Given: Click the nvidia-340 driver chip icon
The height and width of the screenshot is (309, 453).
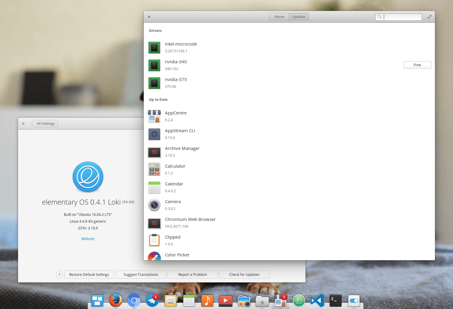Looking at the screenshot, I should click(x=154, y=65).
